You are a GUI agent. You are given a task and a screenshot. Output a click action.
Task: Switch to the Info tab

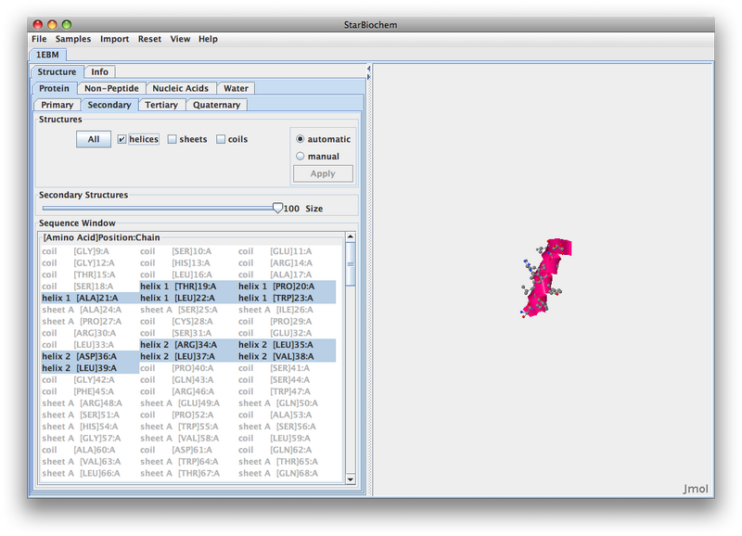[99, 71]
